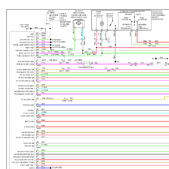Click the 'DR SW (RR RH)' label
The height and width of the screenshot is (169, 169).
pyautogui.click(x=28, y=132)
